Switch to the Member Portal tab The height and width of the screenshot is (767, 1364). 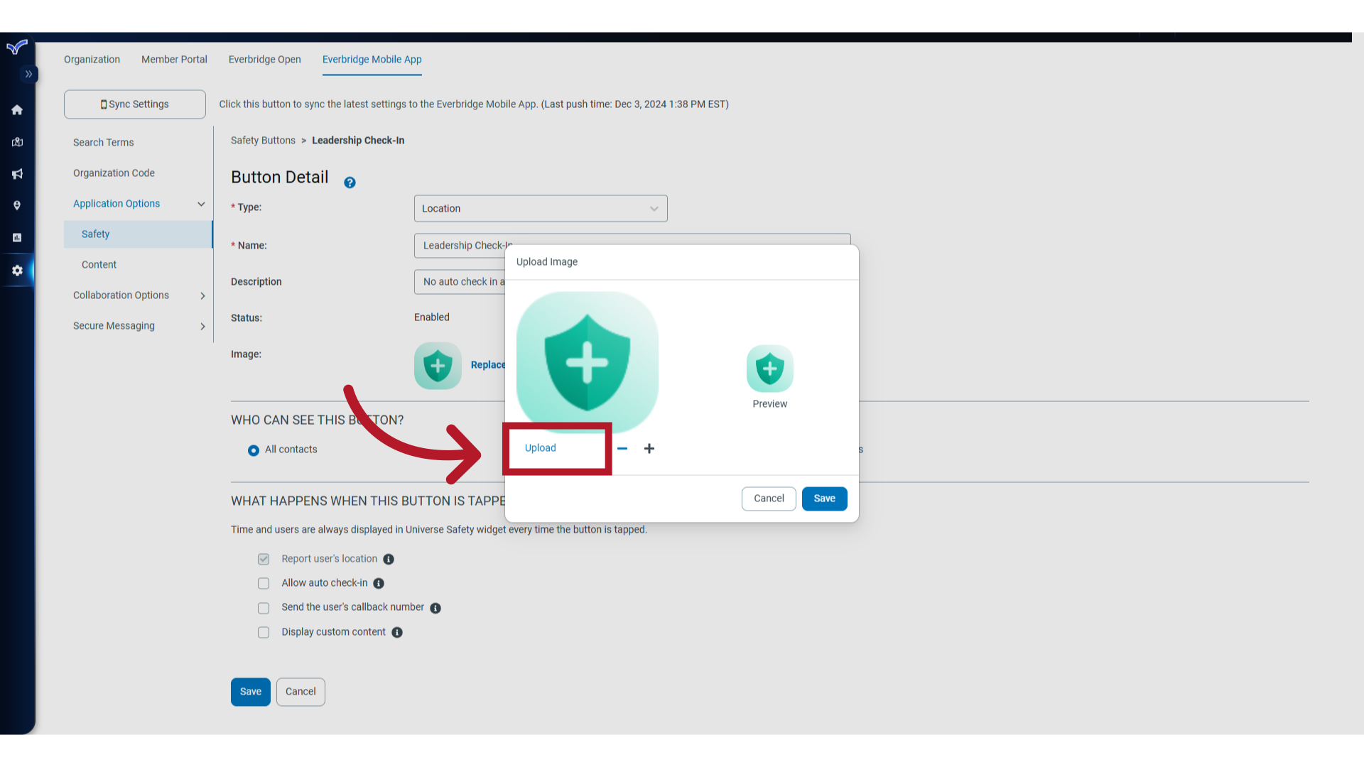pyautogui.click(x=174, y=60)
